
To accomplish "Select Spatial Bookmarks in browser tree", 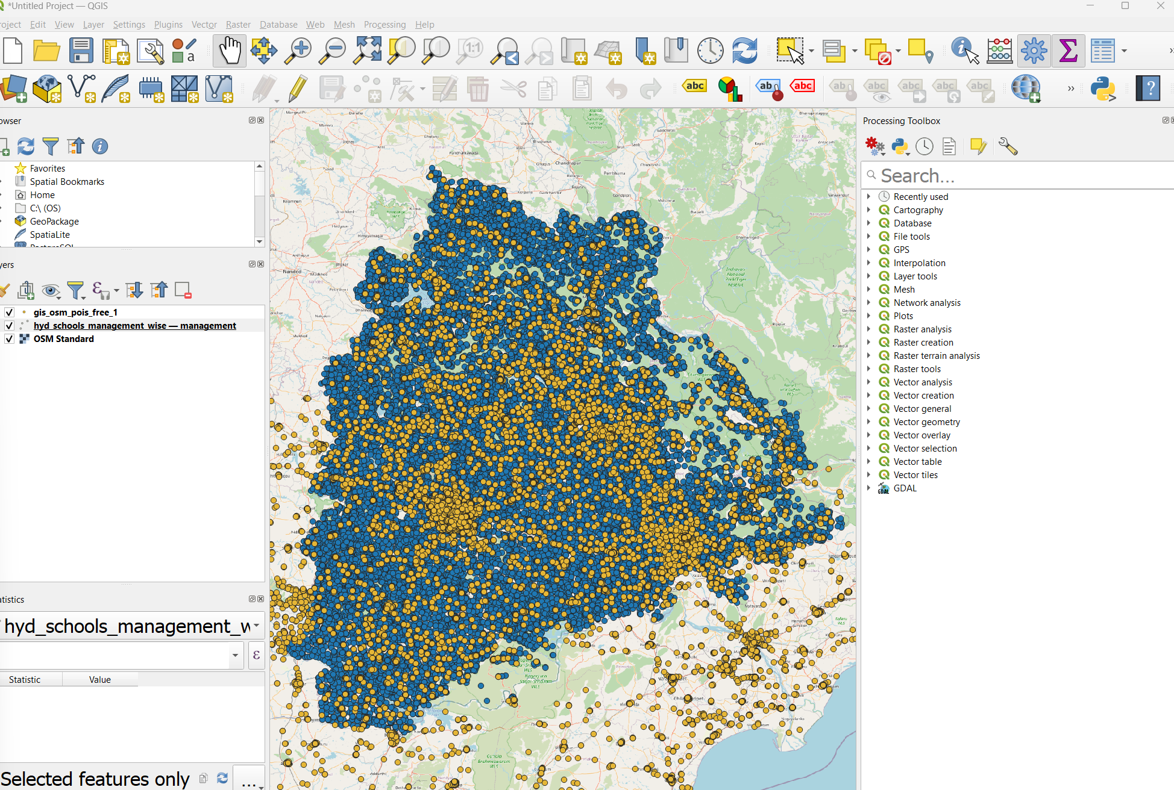I will click(67, 182).
